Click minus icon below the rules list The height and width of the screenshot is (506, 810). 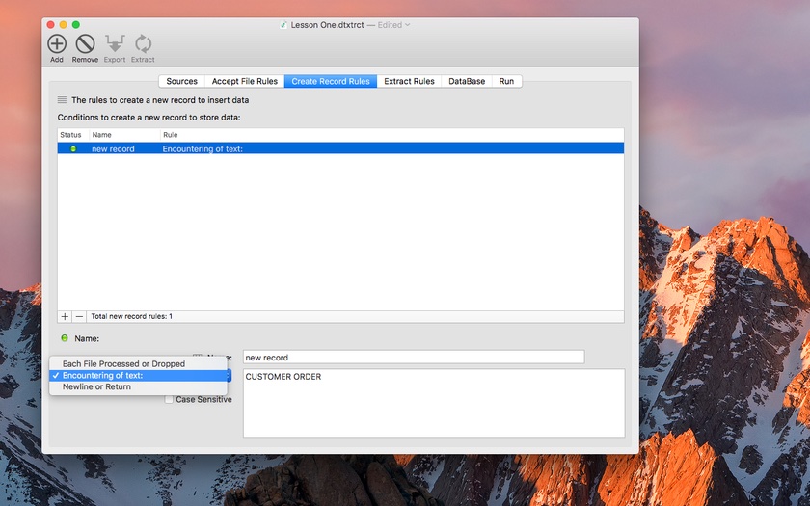tap(79, 316)
